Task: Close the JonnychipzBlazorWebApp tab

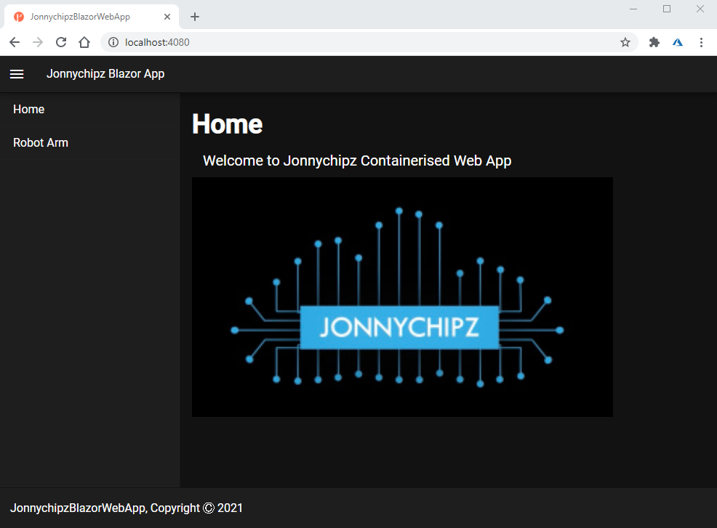Action: (168, 17)
